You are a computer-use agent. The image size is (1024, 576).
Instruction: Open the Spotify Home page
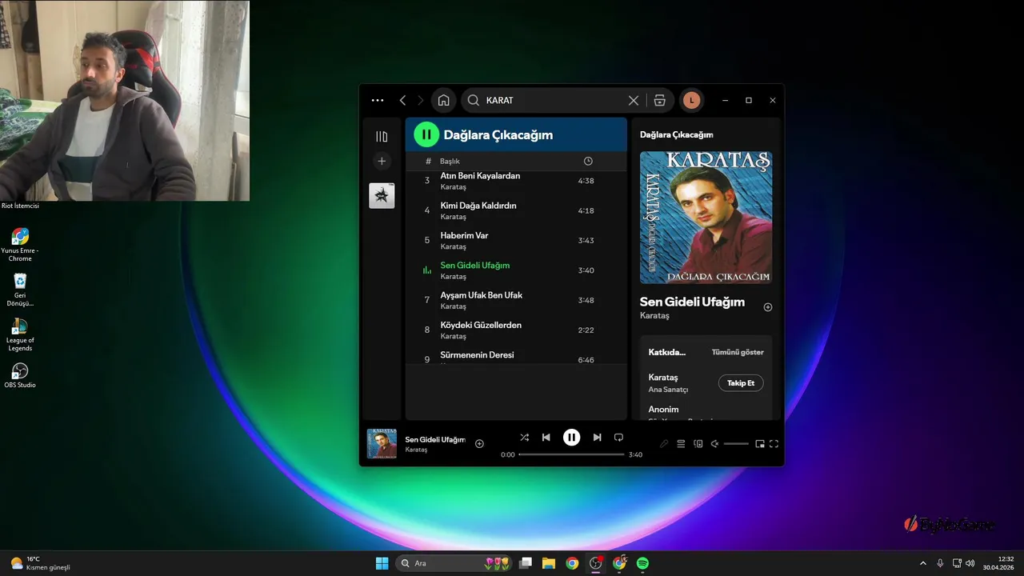coord(443,100)
